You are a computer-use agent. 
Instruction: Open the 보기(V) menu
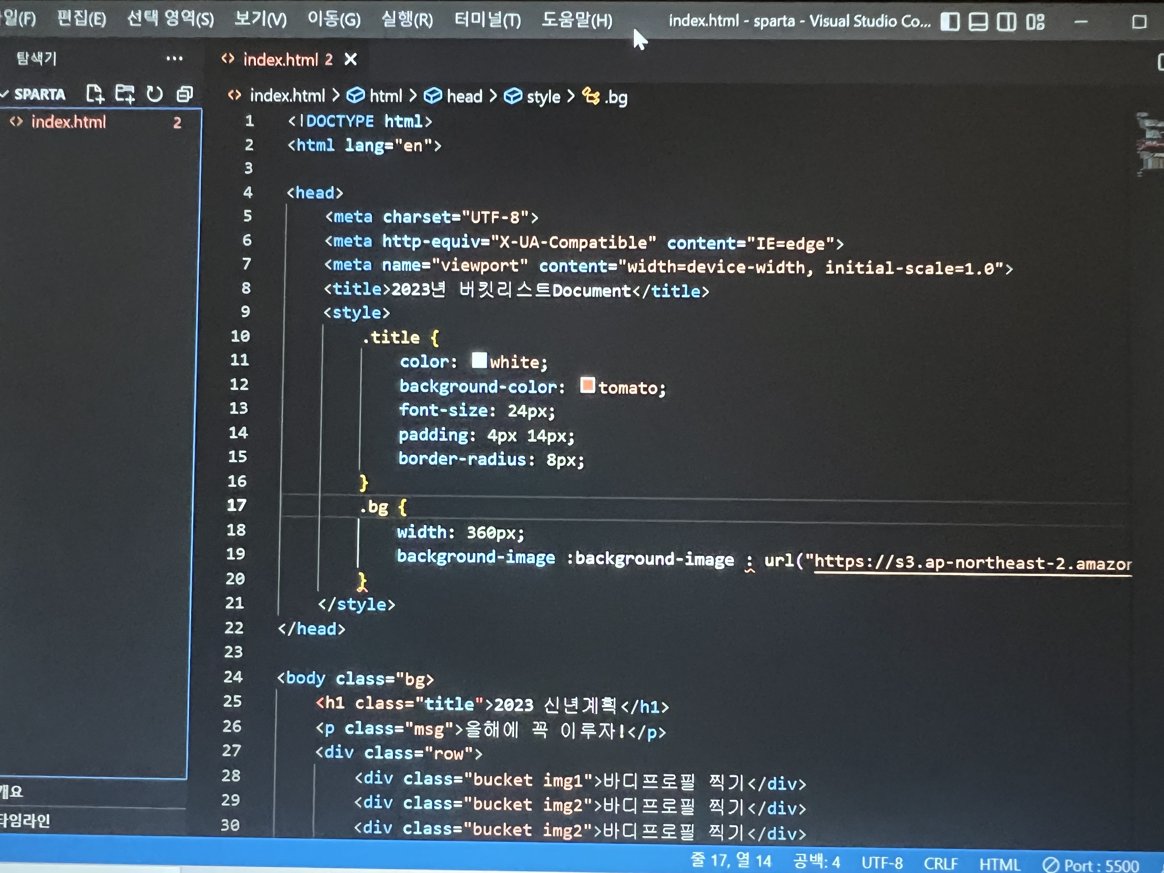[x=260, y=19]
